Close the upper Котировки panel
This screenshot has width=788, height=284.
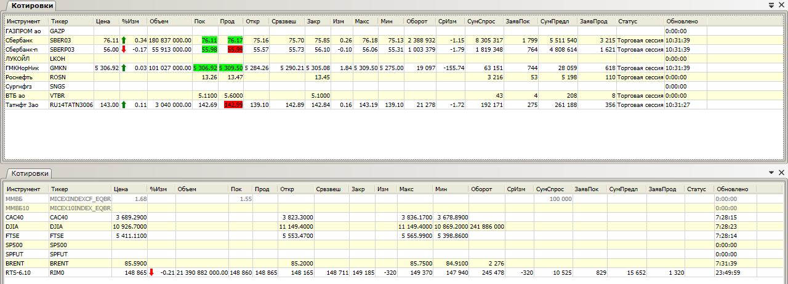pos(781,5)
